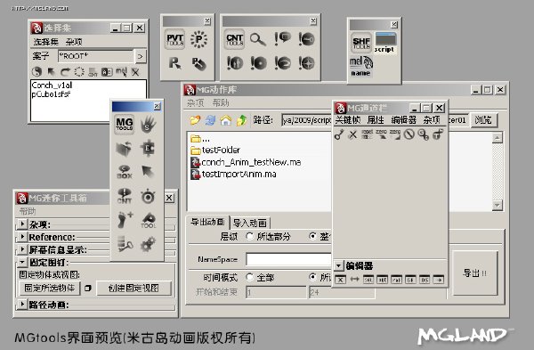Open the TOOL hat icon
The width and height of the screenshot is (534, 350).
tap(148, 220)
